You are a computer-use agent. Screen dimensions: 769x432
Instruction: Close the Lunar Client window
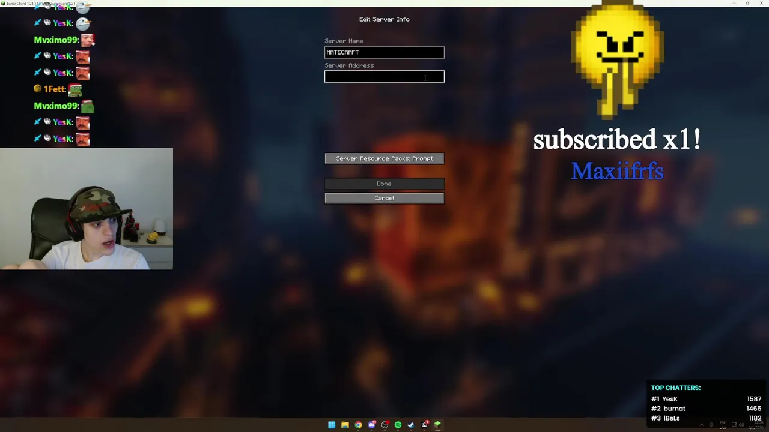pyautogui.click(x=762, y=4)
